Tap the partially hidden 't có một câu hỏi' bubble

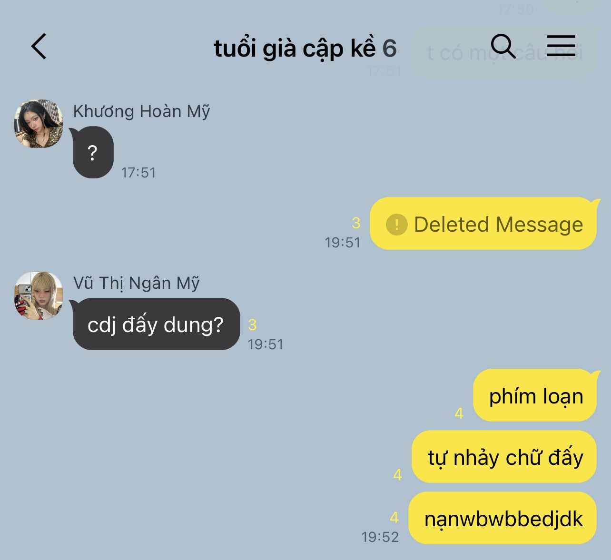[504, 52]
